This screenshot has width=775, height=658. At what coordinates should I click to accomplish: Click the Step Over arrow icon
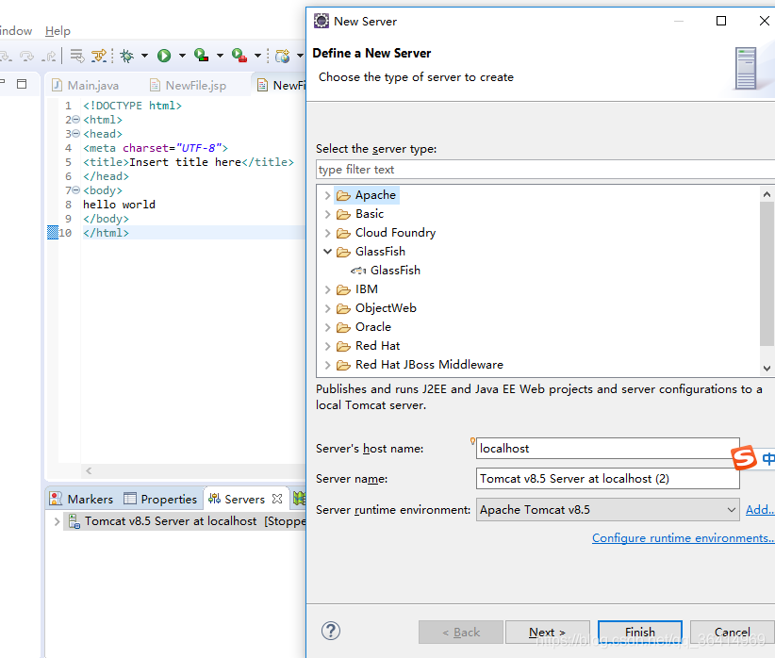pos(26,56)
